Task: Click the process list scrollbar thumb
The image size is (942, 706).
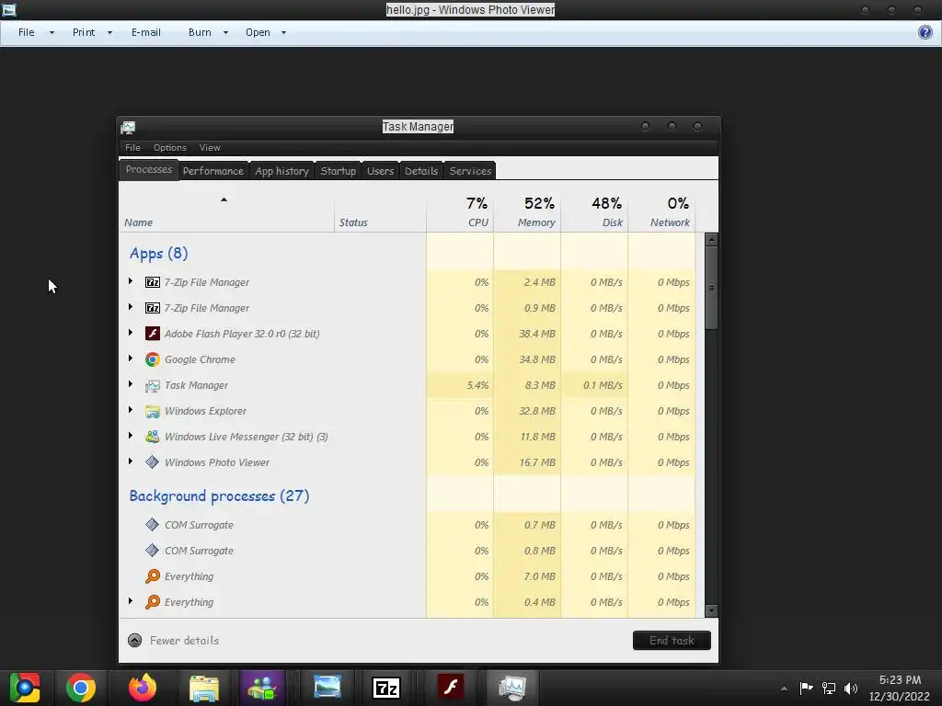Action: click(711, 288)
